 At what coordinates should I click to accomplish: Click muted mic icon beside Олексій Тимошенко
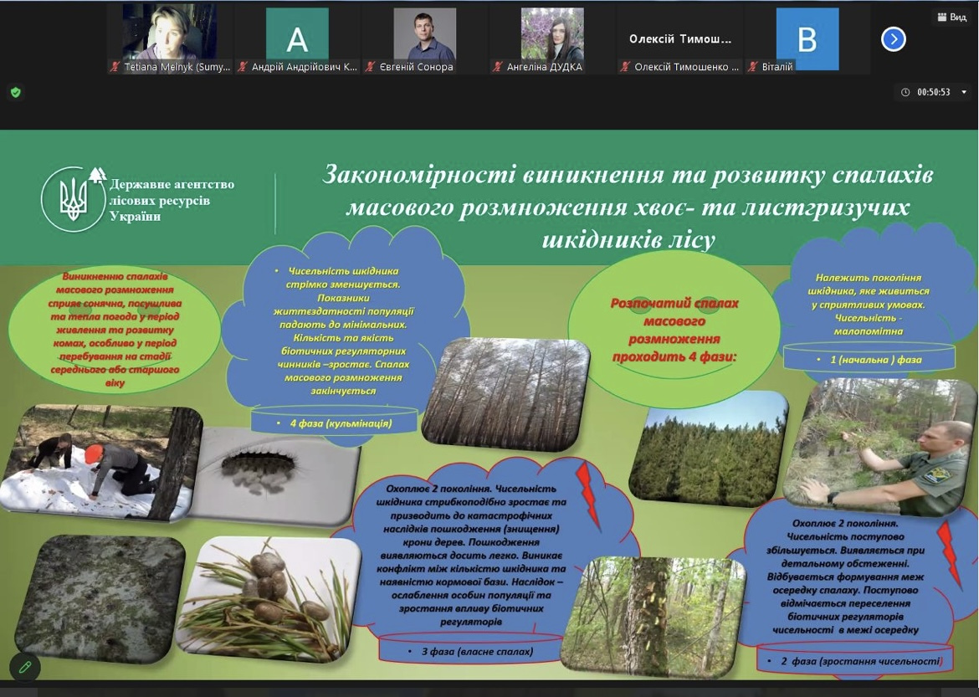click(625, 67)
